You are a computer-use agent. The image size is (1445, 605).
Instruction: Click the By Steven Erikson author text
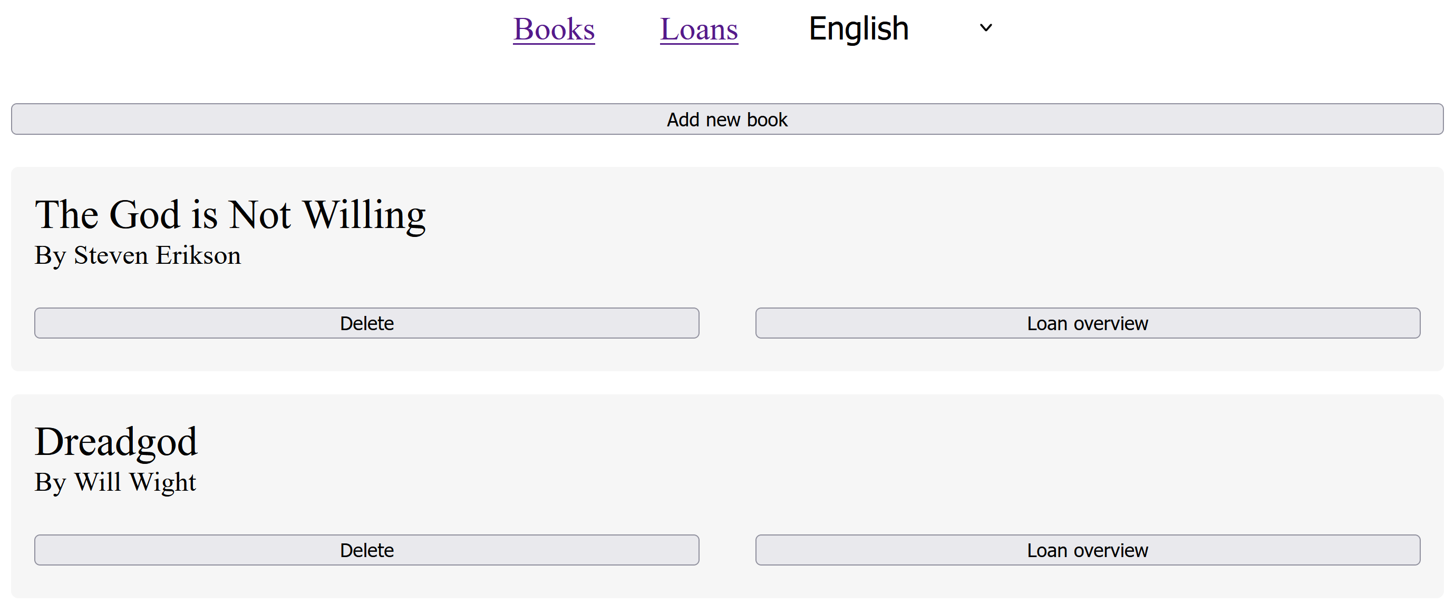click(138, 255)
